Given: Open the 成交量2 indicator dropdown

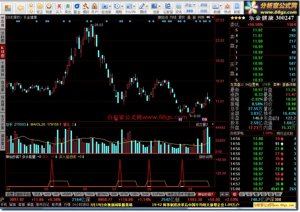Looking at the screenshot, I should 213,124.
